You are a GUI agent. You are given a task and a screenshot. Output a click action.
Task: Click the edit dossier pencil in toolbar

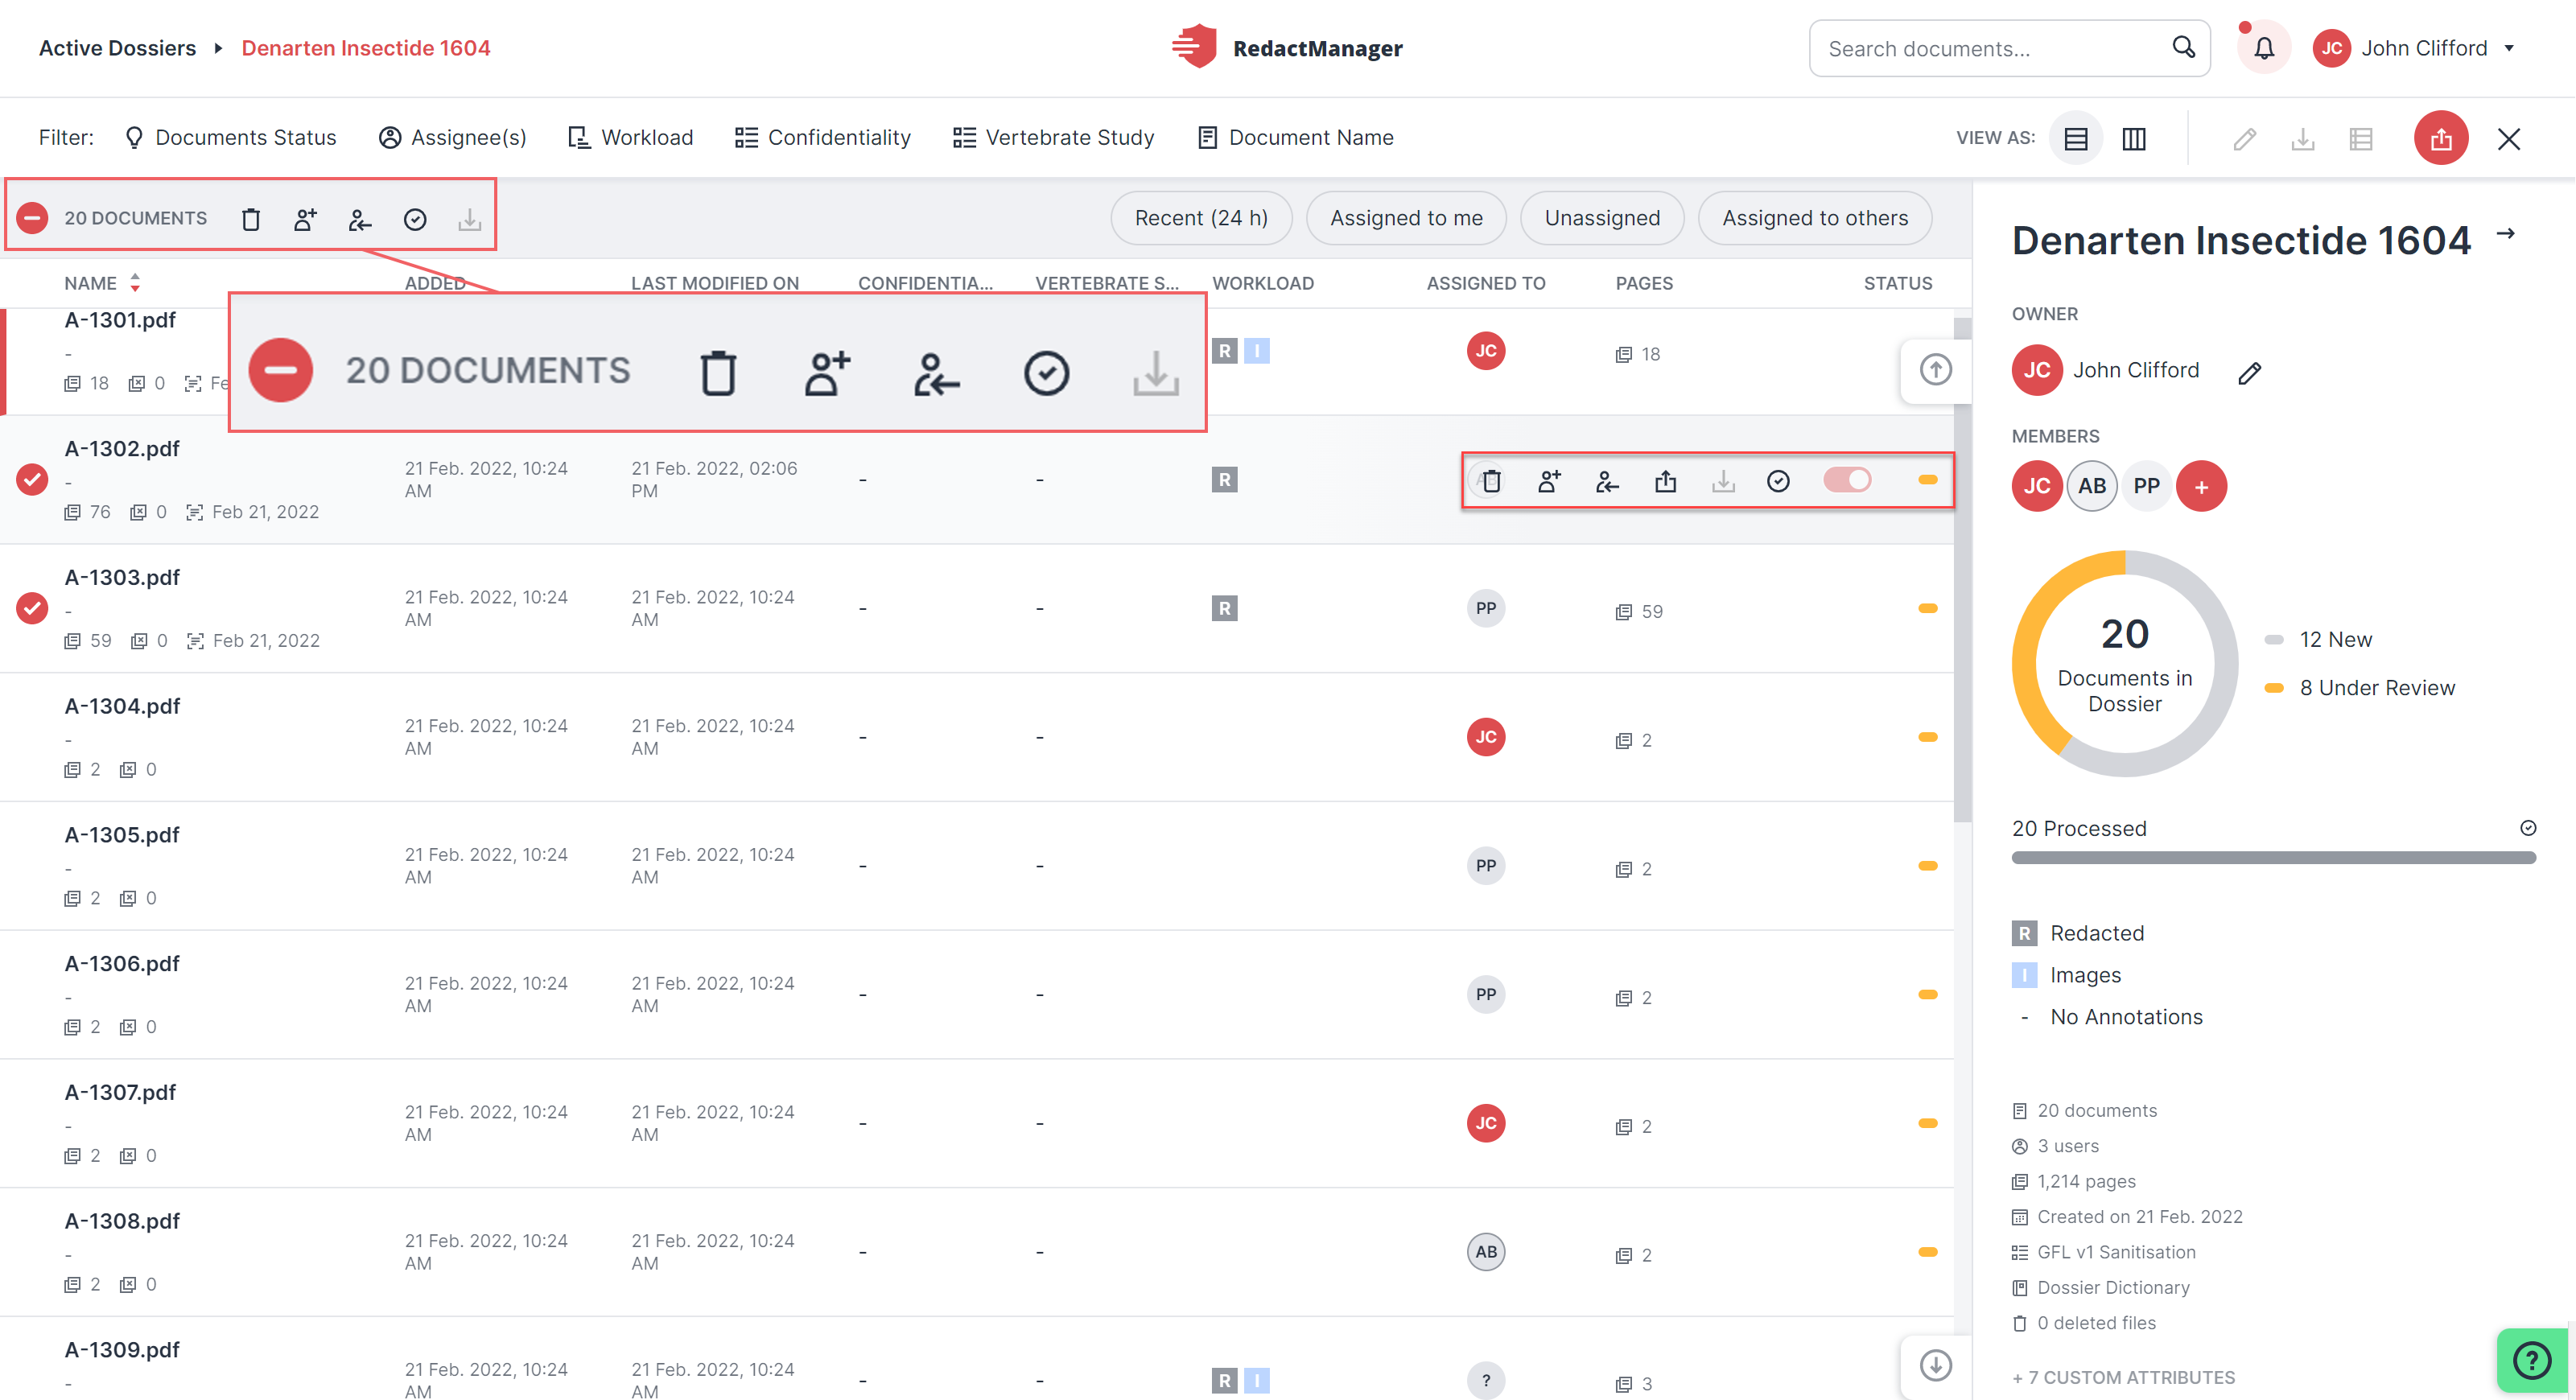coord(2244,138)
